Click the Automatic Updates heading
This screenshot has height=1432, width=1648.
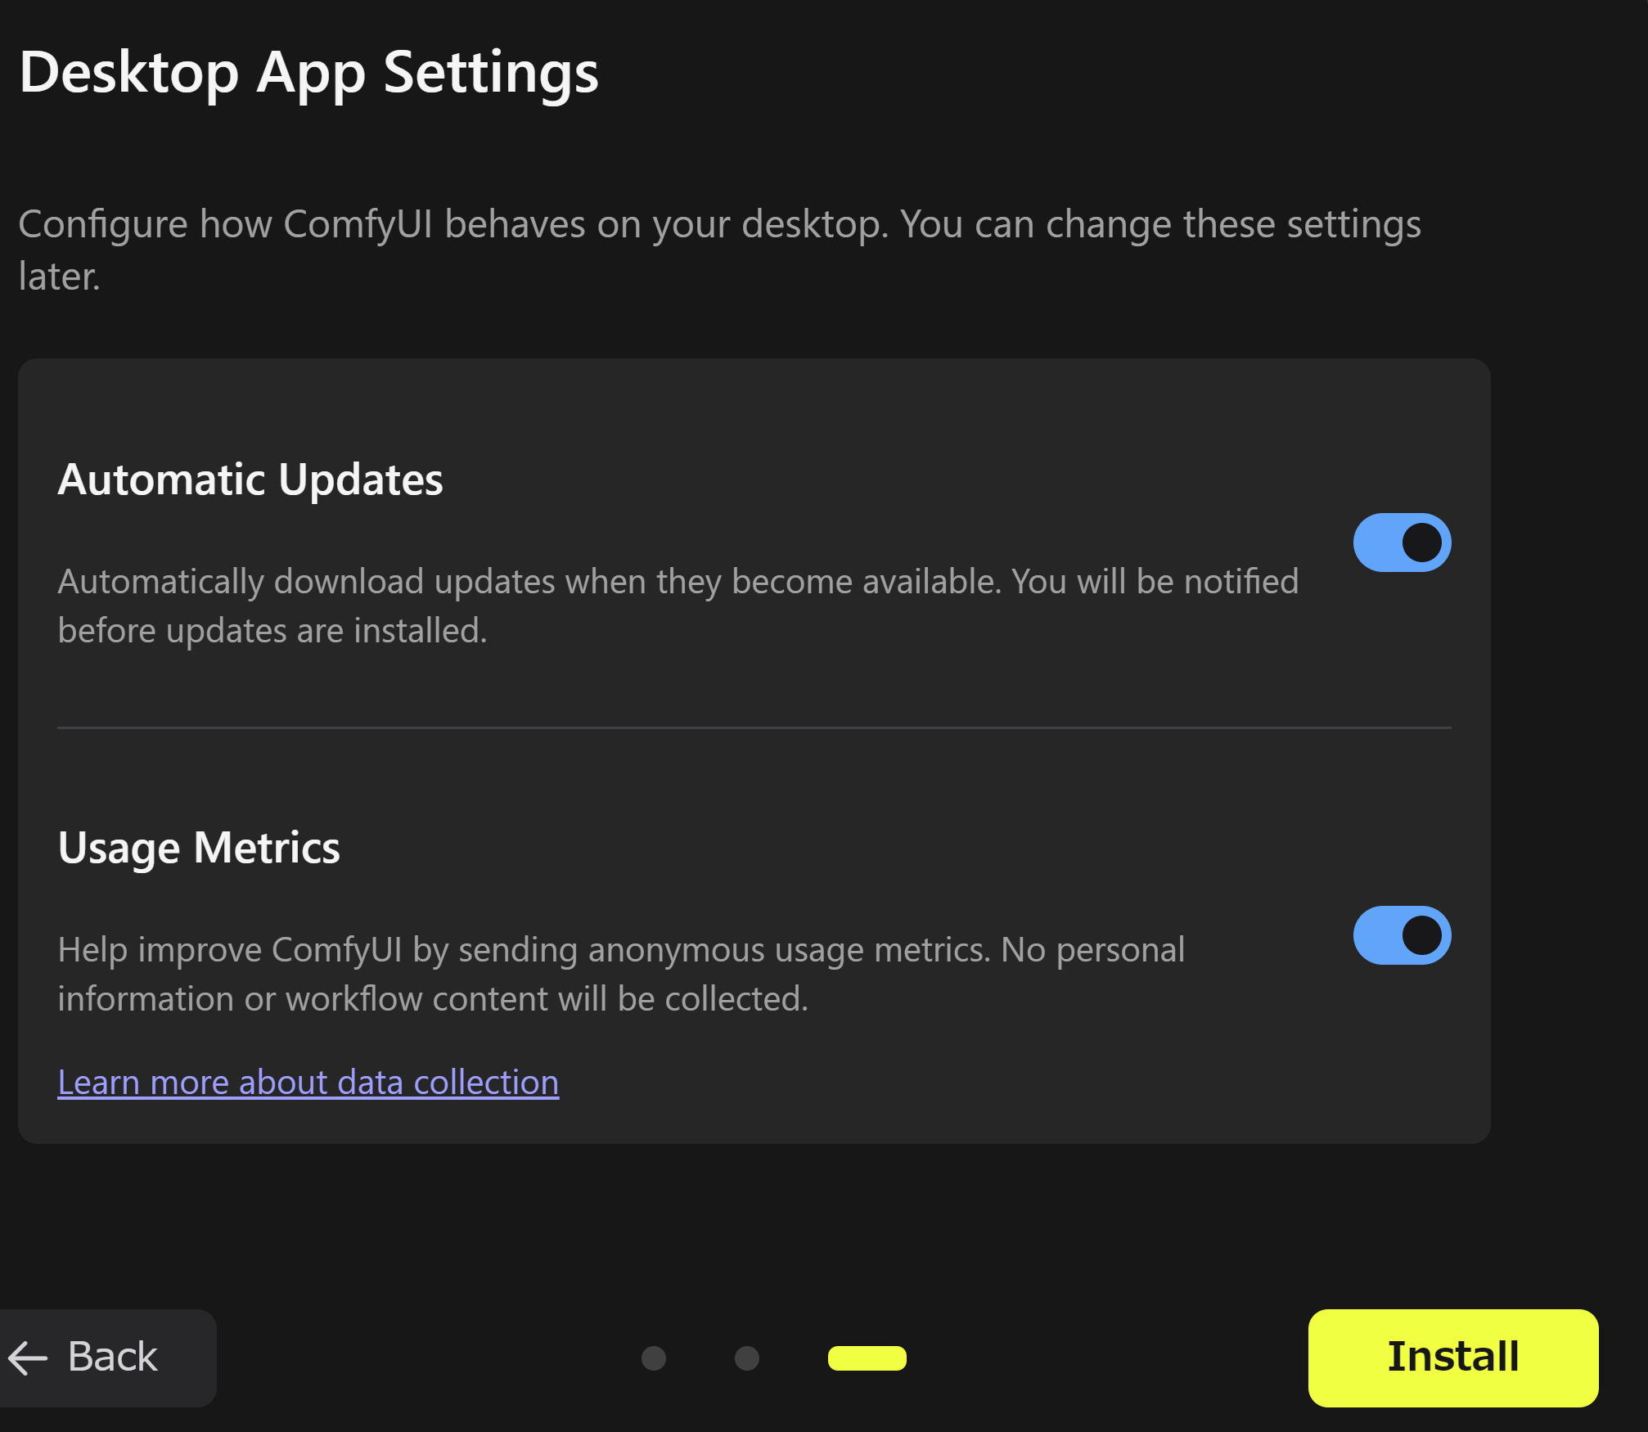click(250, 480)
